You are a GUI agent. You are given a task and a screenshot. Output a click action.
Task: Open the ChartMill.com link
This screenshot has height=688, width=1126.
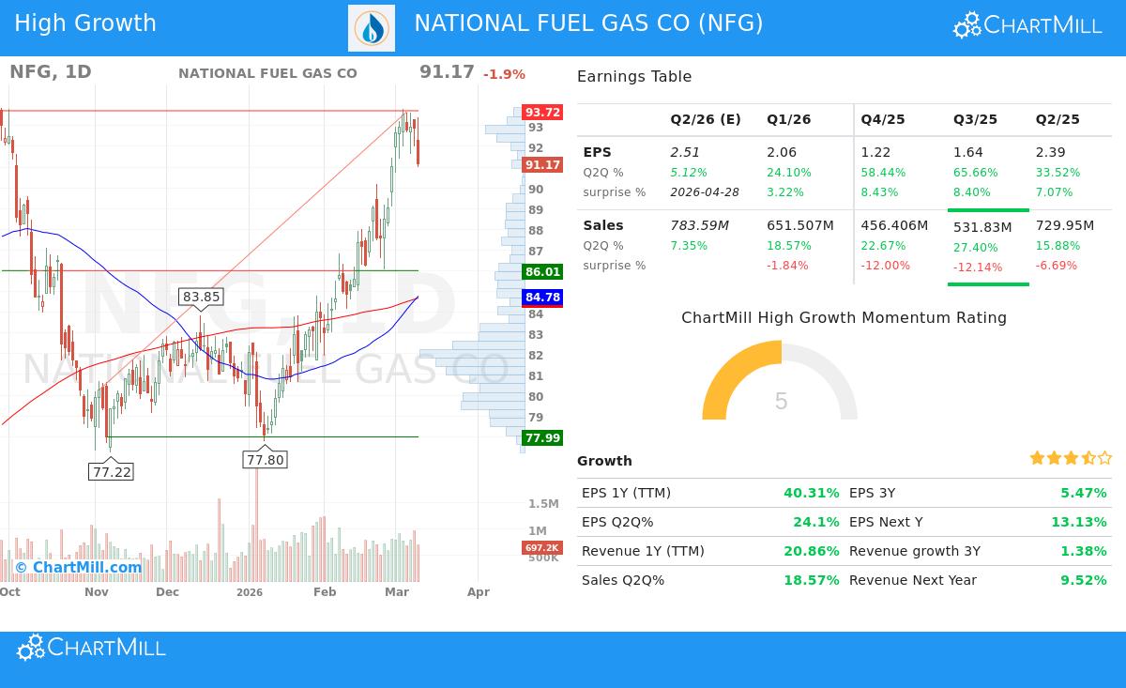84,567
